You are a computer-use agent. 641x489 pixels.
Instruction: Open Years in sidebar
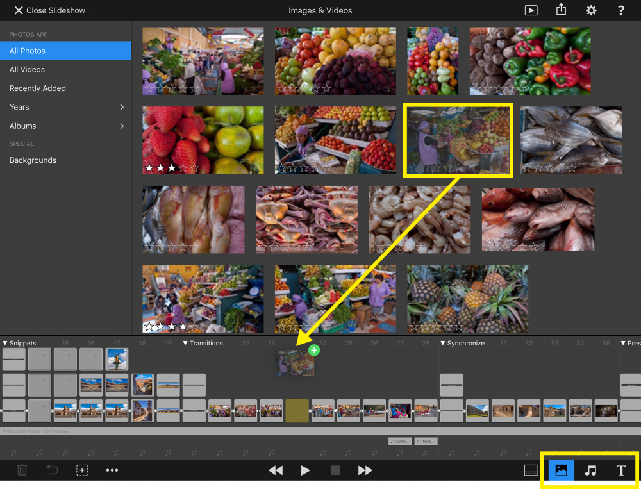(65, 107)
